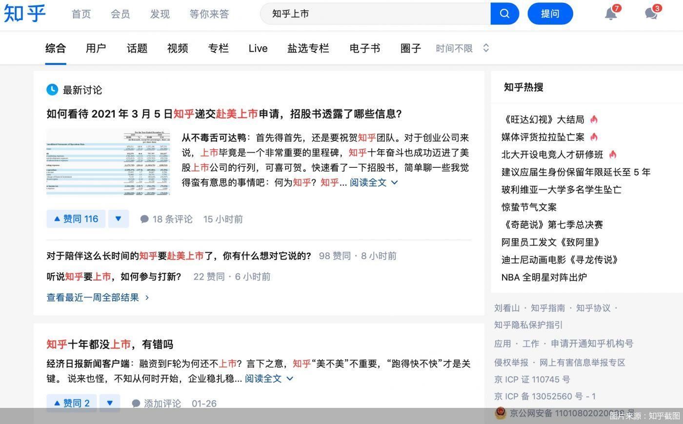
Task: Open question about 2021 年 3 月 5 日知乎递交赴美上市申请
Action: tap(224, 114)
